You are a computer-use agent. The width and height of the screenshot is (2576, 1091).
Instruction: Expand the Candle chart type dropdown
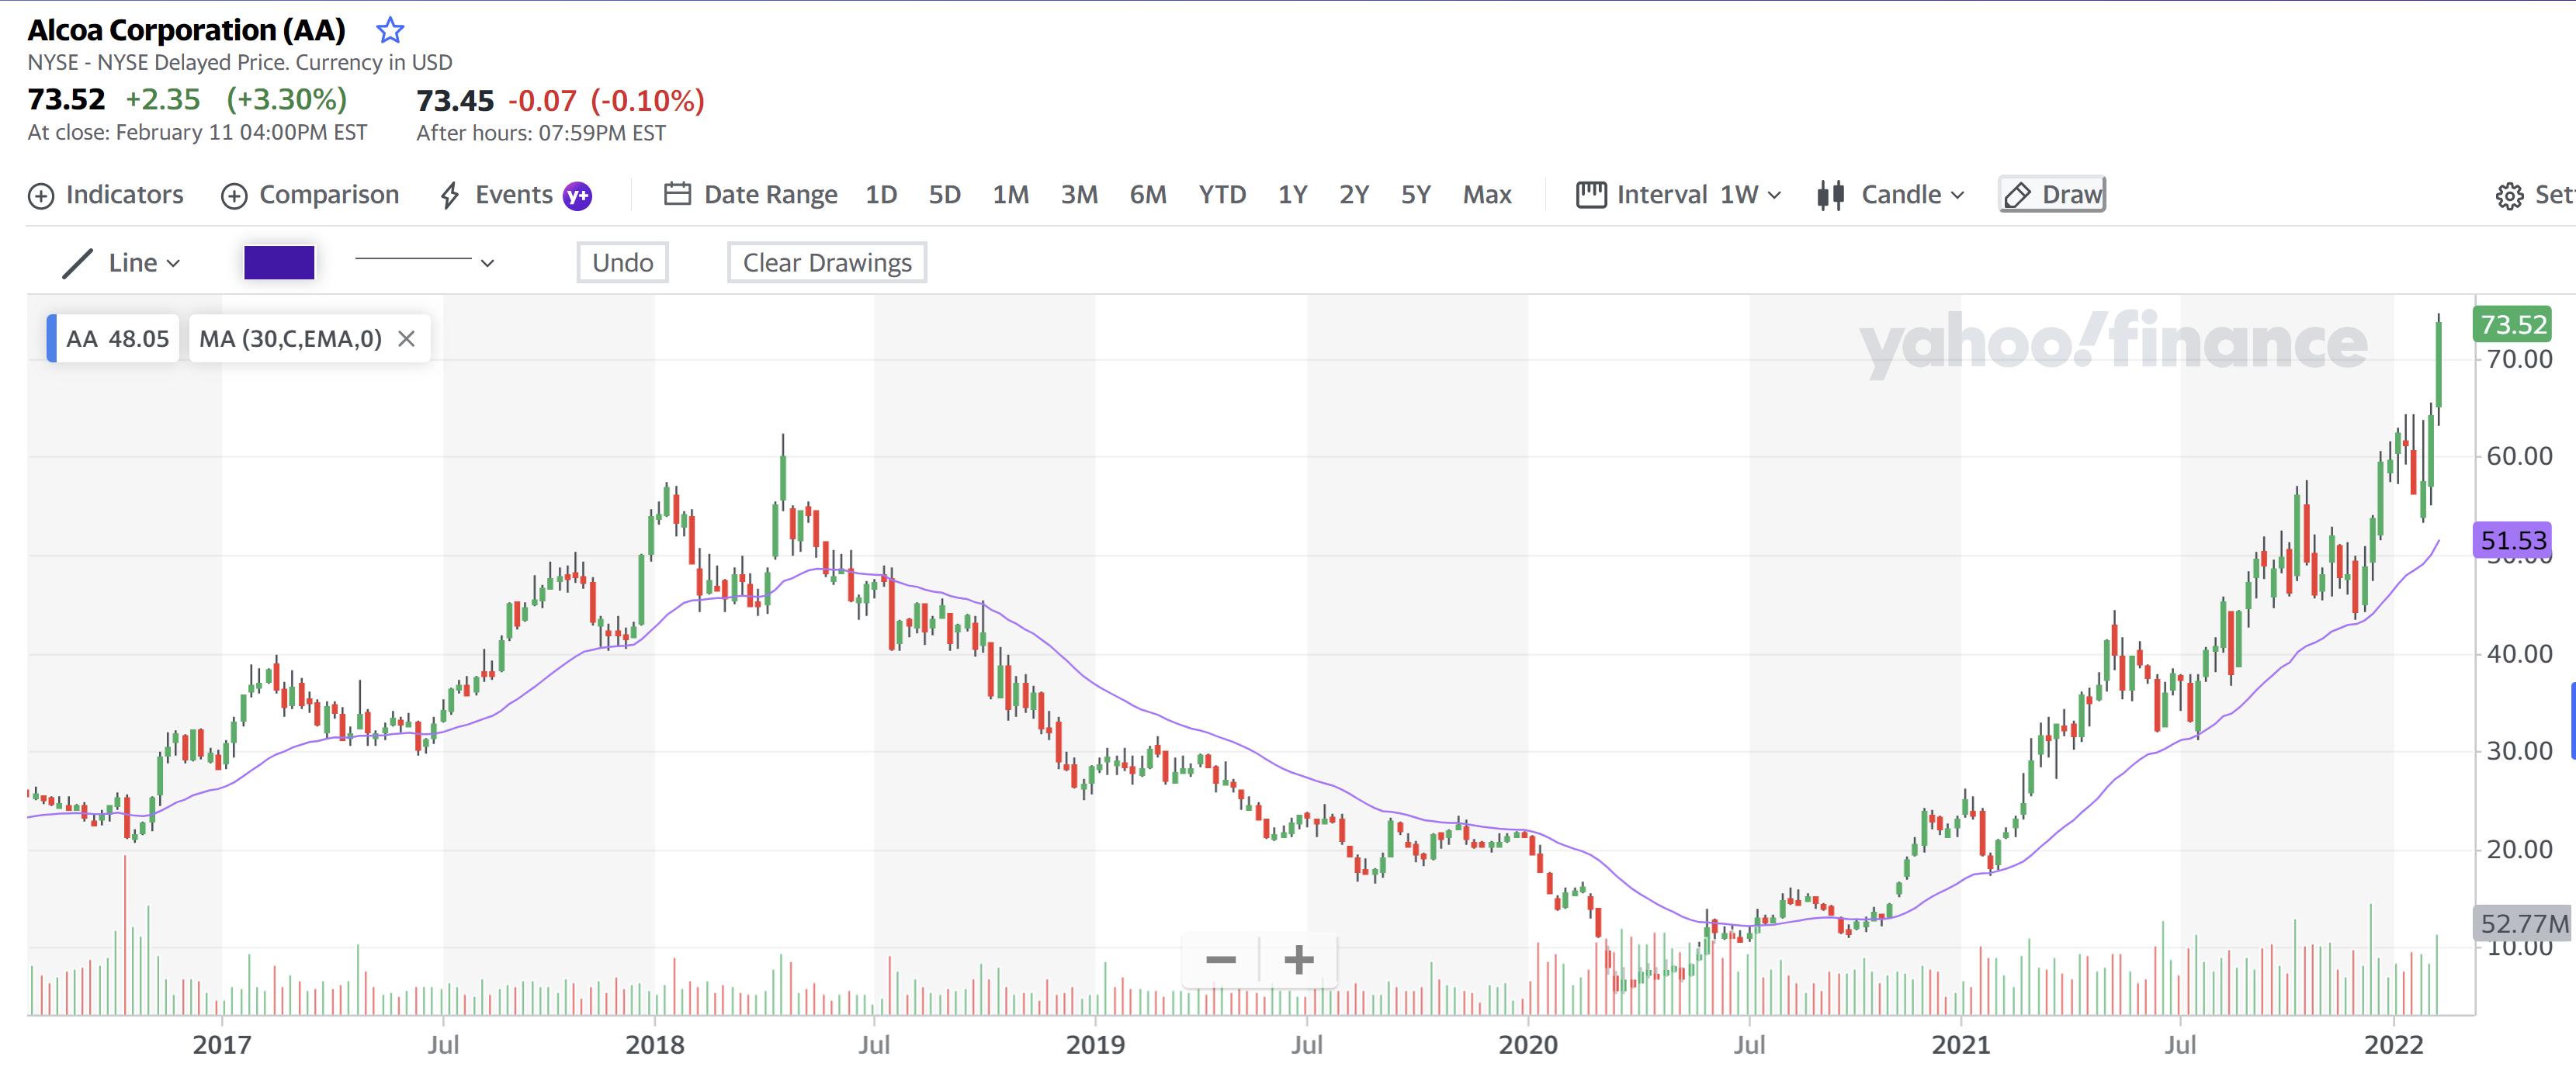pos(1891,195)
